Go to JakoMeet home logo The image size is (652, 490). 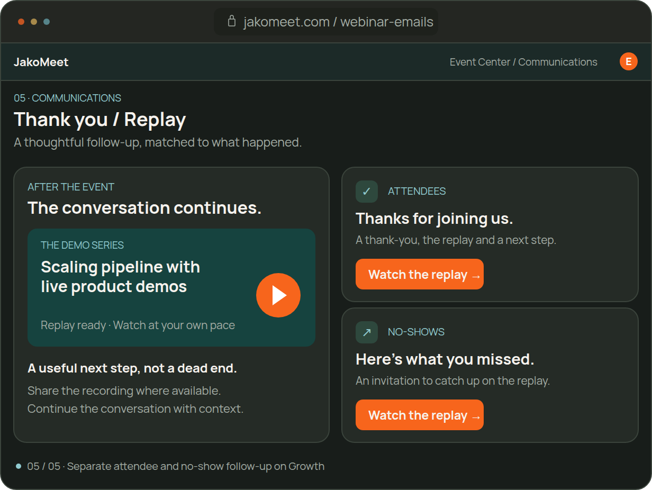(41, 62)
